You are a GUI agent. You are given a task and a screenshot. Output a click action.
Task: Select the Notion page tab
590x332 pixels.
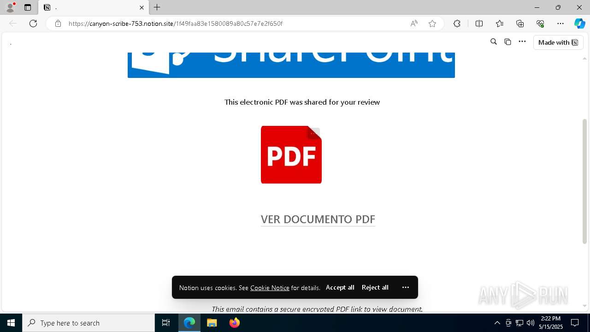click(x=94, y=7)
